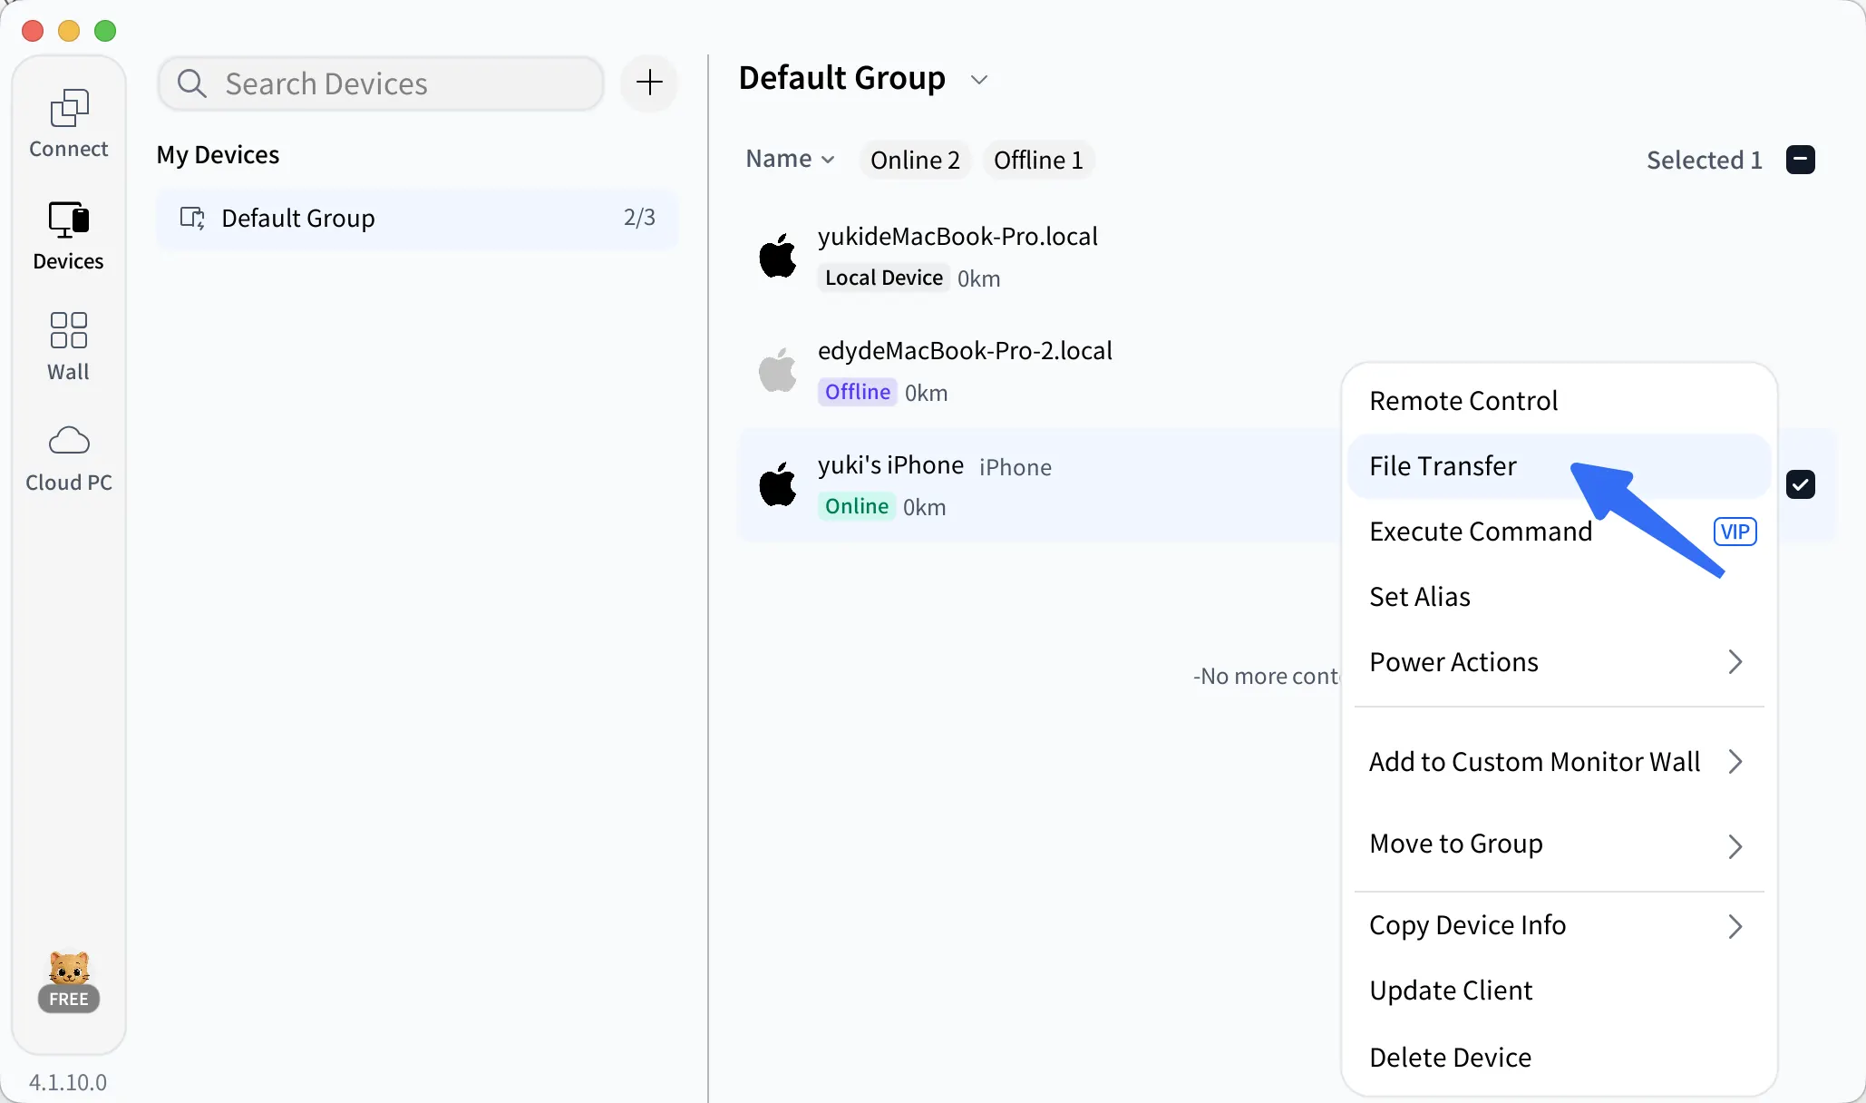This screenshot has height=1103, width=1866.
Task: Choose Remote Control from context menu
Action: [x=1558, y=401]
